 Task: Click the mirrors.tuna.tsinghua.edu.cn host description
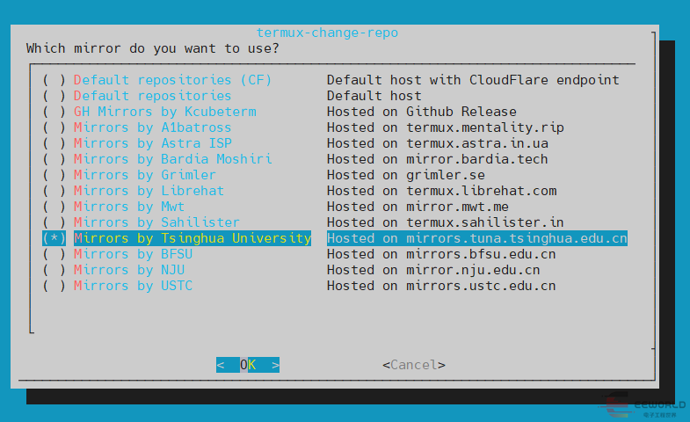(477, 238)
